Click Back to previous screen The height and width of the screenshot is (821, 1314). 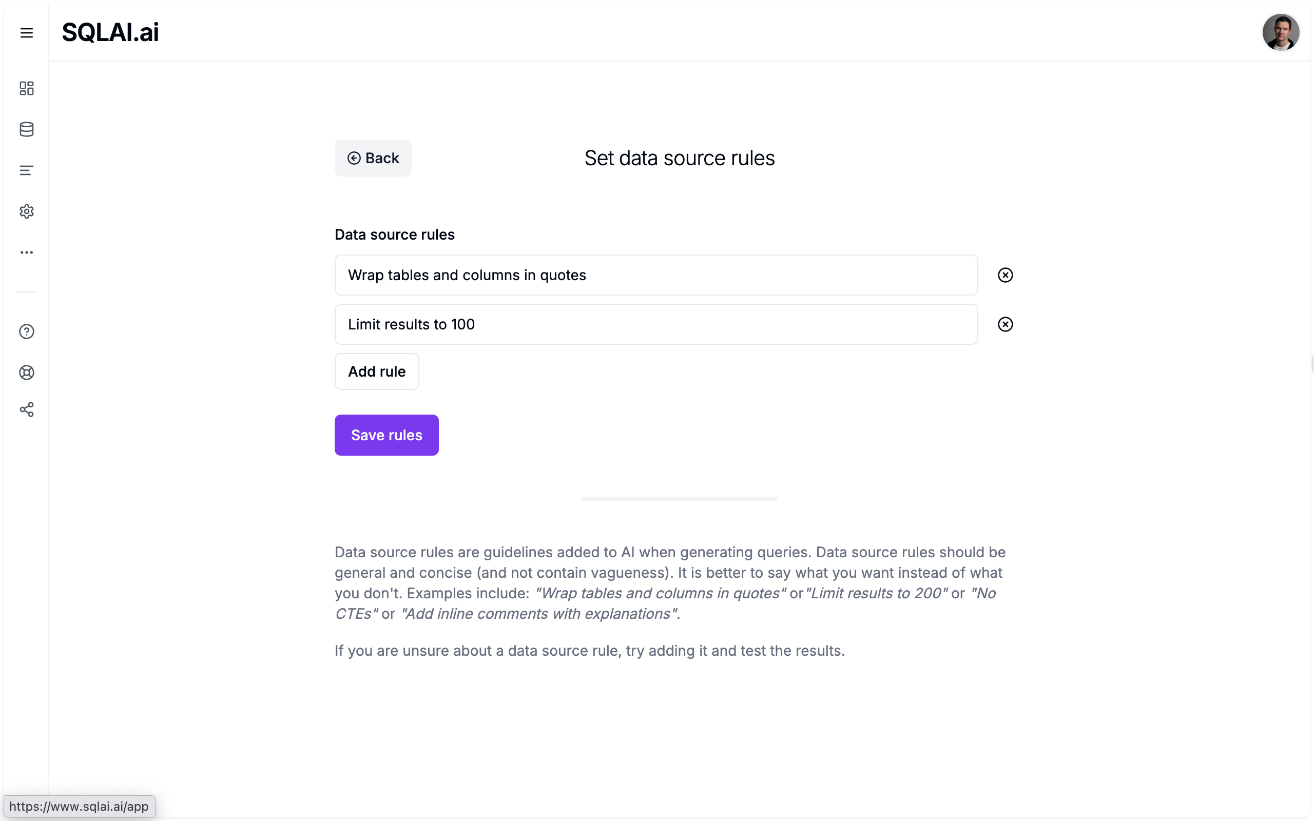point(373,158)
